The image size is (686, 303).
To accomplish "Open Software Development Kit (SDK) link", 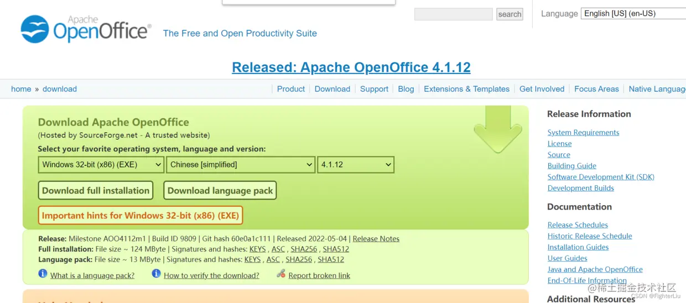I will click(601, 177).
